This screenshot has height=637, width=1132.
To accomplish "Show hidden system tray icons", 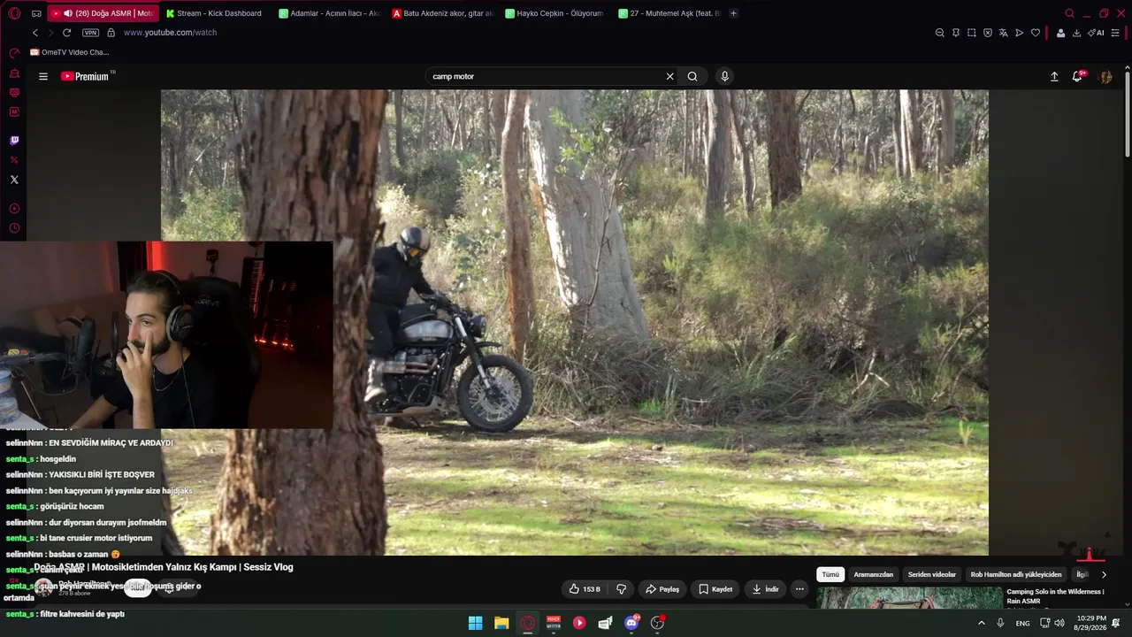I will point(981,623).
